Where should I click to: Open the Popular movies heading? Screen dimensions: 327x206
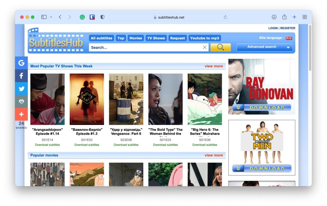(44, 155)
